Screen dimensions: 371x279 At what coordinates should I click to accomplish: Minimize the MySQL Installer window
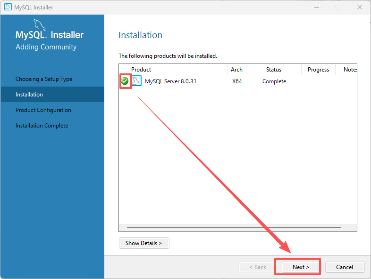pyautogui.click(x=317, y=7)
